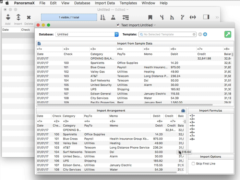Open the View menu

[66, 3]
